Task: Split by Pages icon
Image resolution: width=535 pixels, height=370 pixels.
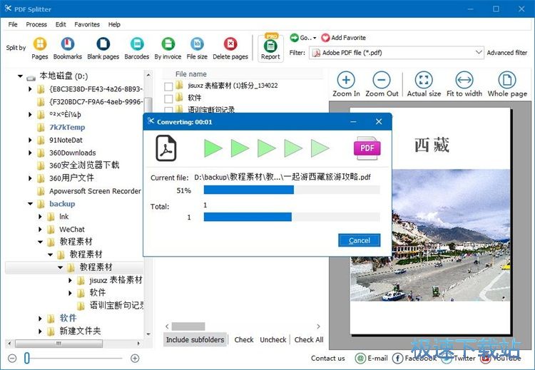Action: tap(40, 44)
